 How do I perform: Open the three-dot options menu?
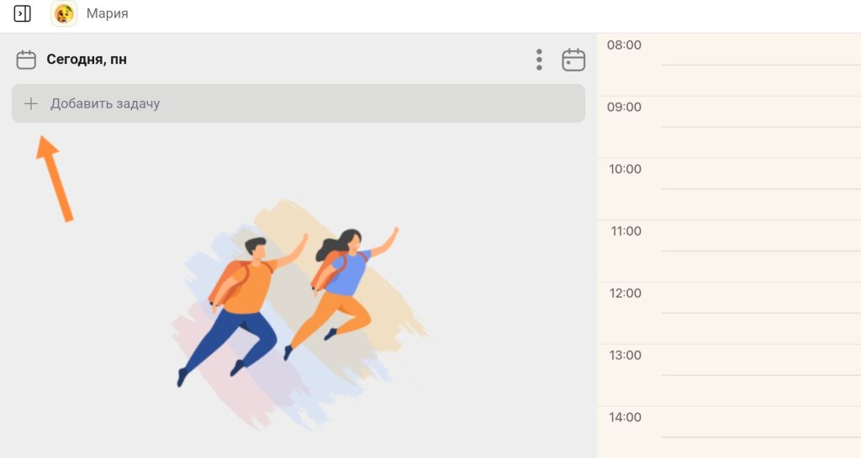[x=539, y=60]
